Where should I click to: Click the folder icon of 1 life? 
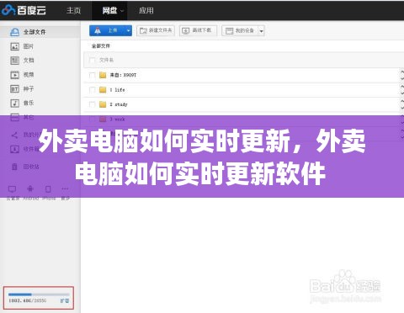103,90
